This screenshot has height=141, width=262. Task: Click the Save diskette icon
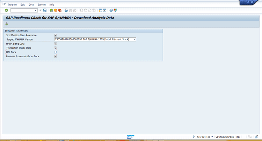[45, 10]
